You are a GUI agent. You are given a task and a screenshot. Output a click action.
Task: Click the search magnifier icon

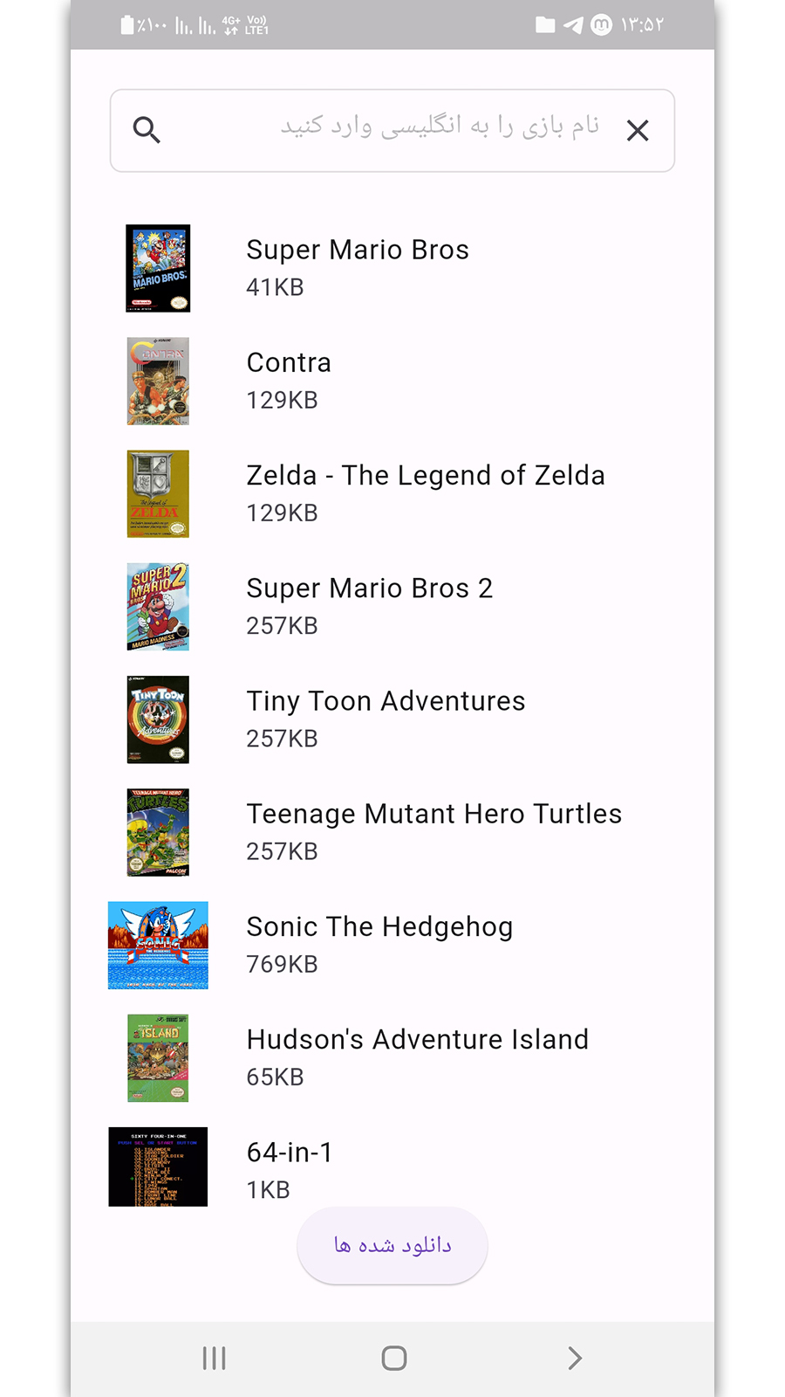pos(147,130)
